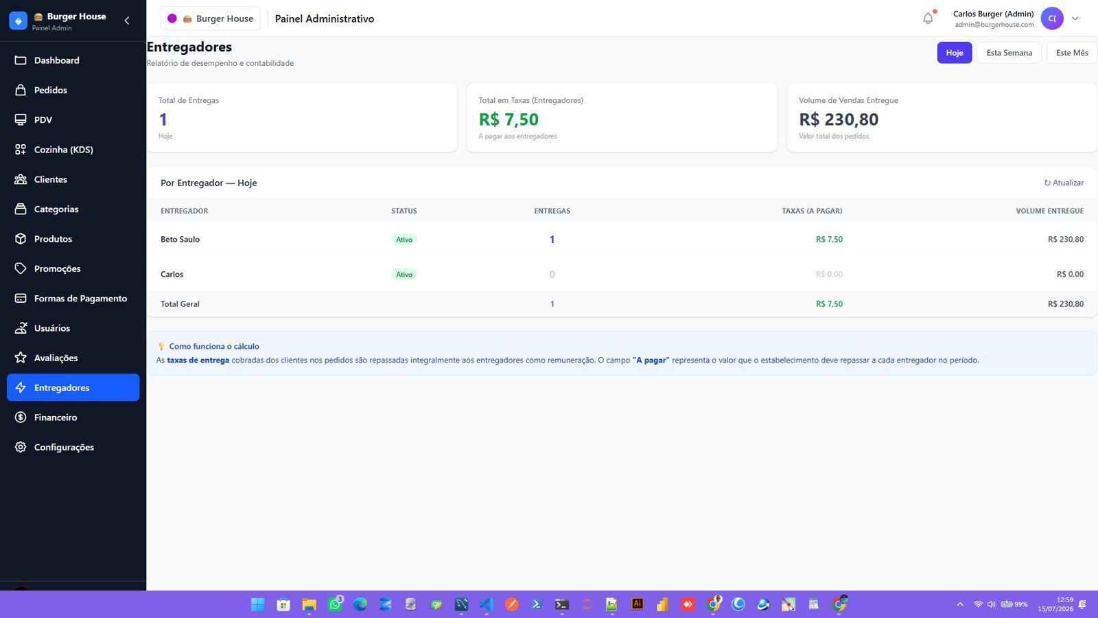Click R$ 7,50 tax in Beto Saulo row
Screen dimensions: 1098x618
(829, 240)
